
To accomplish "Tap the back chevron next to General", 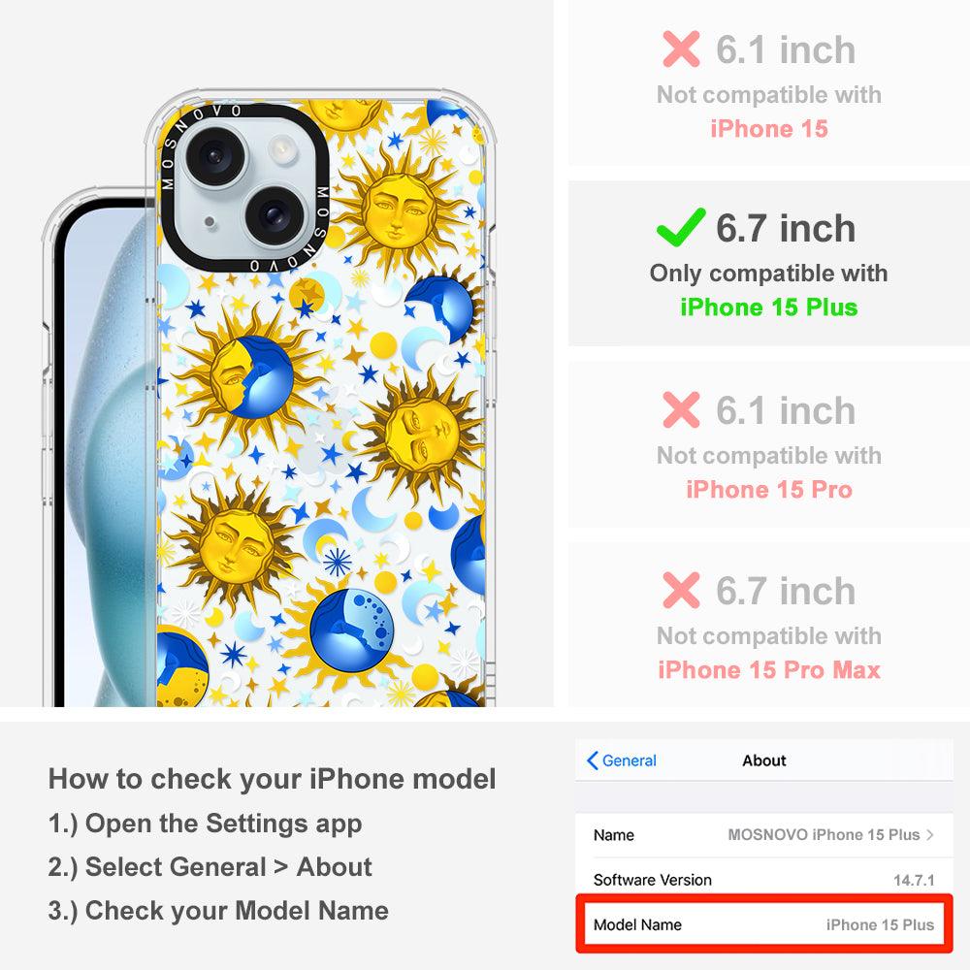I will (x=592, y=760).
